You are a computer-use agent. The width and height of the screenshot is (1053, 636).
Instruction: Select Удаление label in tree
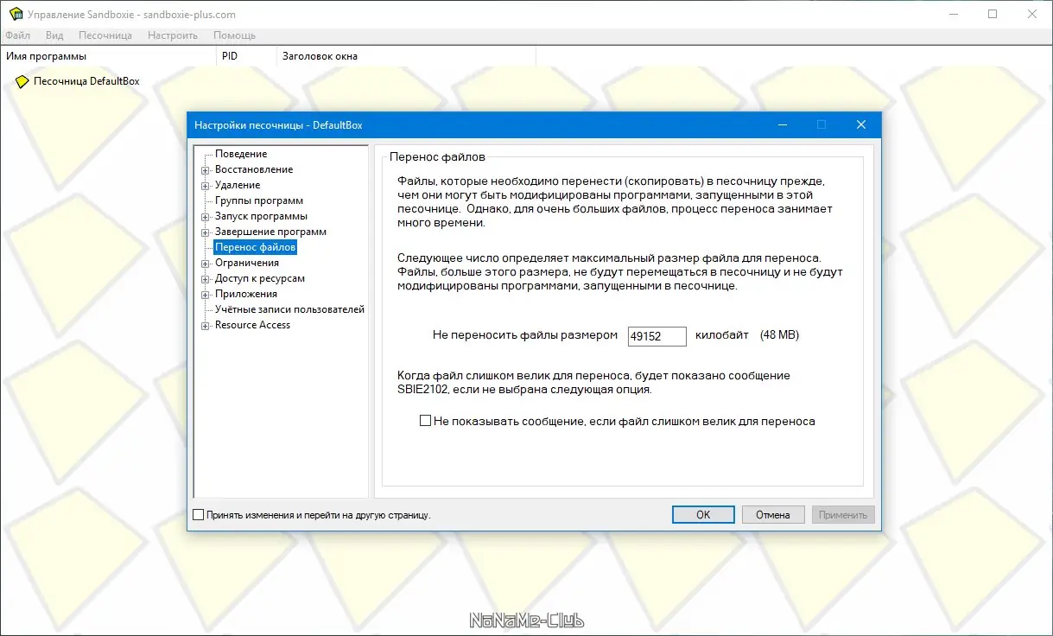pos(238,185)
